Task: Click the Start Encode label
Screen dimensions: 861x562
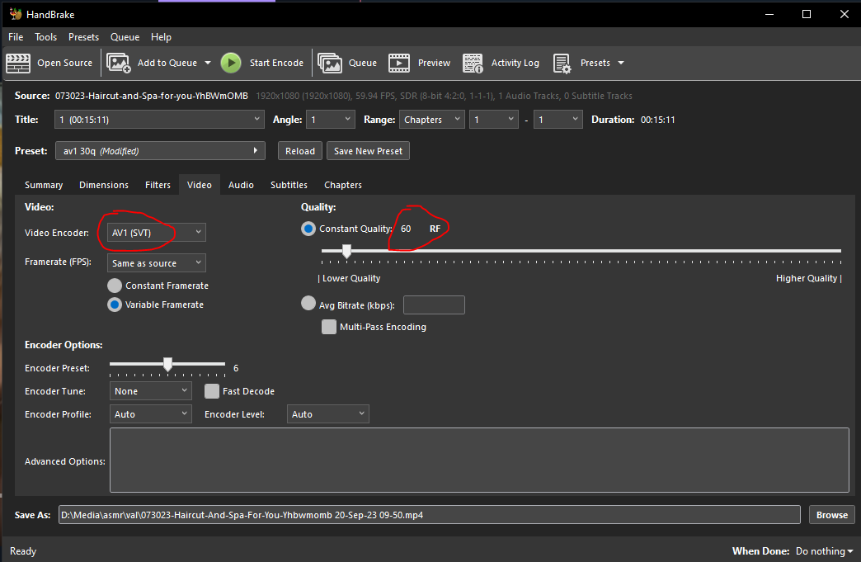Action: (x=276, y=63)
